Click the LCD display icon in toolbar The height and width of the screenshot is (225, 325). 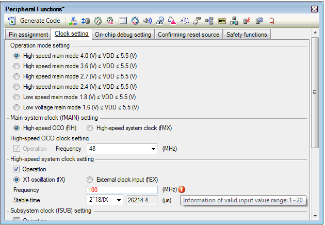coord(222,21)
